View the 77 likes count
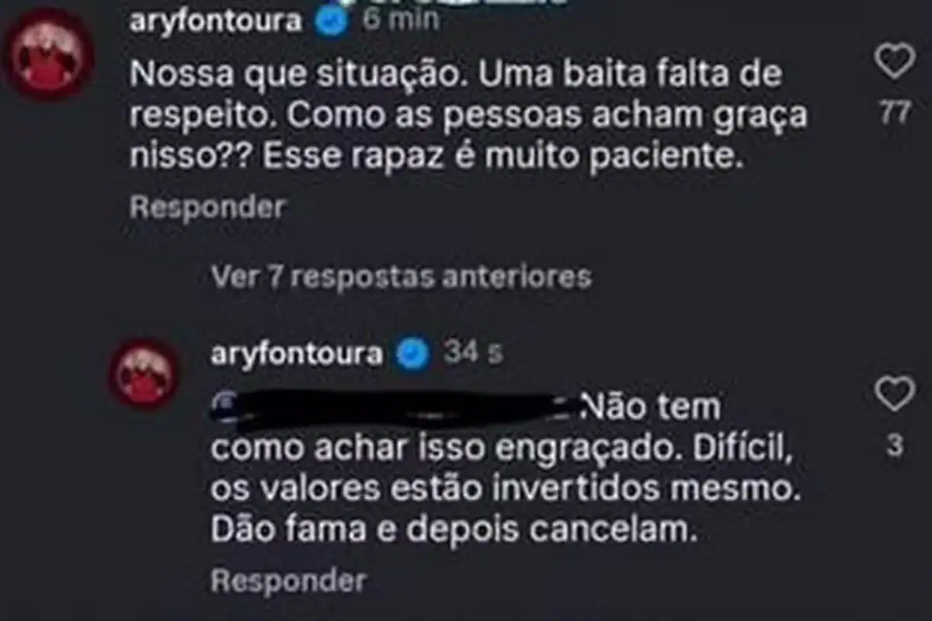Image resolution: width=932 pixels, height=621 pixels. pos(895,115)
